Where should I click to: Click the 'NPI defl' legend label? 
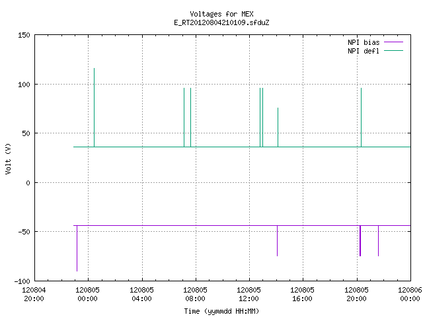click(364, 51)
